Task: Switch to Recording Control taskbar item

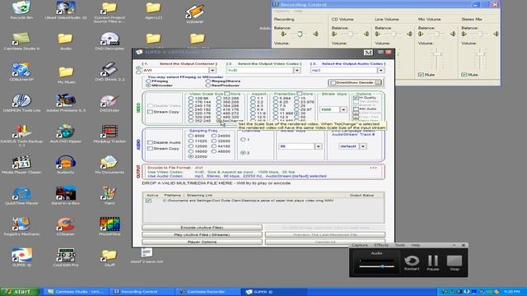Action: pyautogui.click(x=142, y=292)
